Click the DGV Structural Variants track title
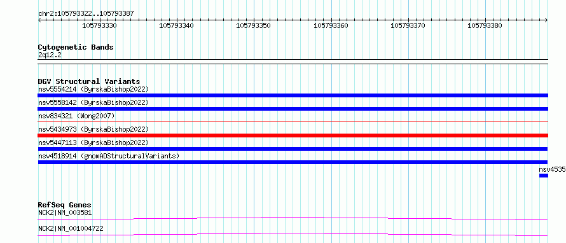The height and width of the screenshot is (243, 566). 89,81
